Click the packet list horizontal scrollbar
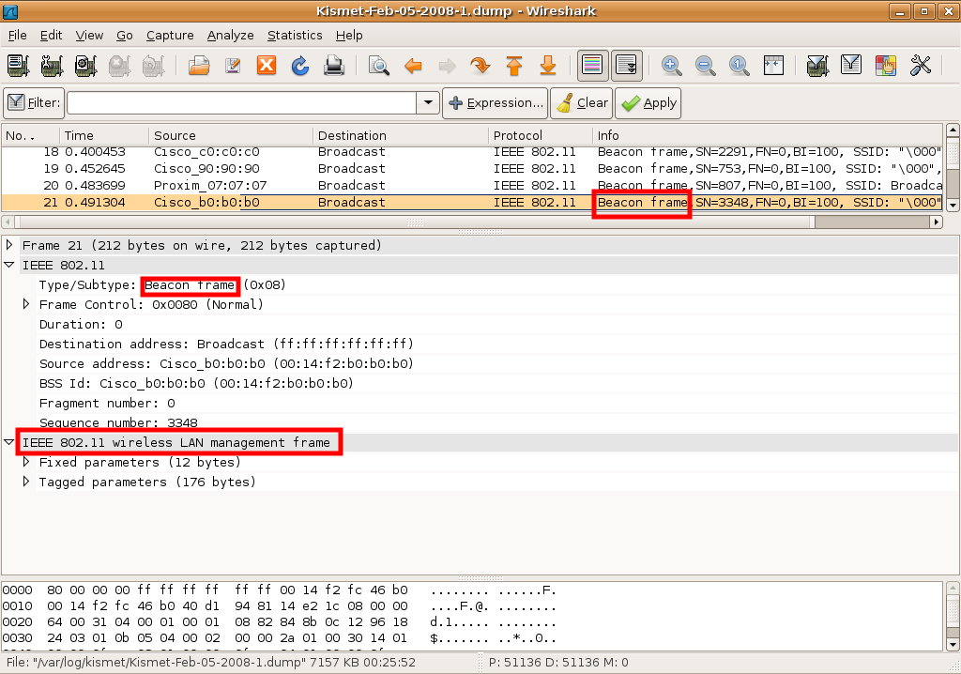Image resolution: width=961 pixels, height=674 pixels. click(x=472, y=222)
